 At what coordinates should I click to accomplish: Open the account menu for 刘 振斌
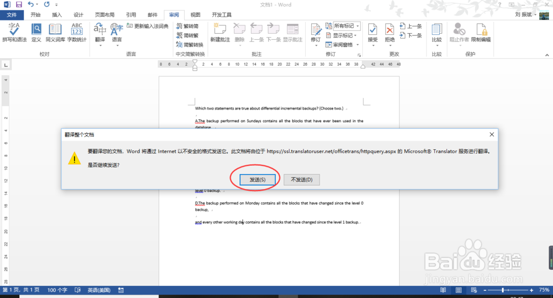525,14
